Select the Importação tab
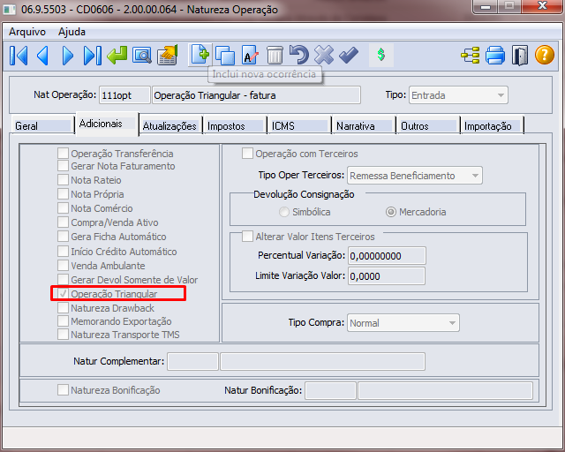The image size is (565, 452). [x=493, y=125]
